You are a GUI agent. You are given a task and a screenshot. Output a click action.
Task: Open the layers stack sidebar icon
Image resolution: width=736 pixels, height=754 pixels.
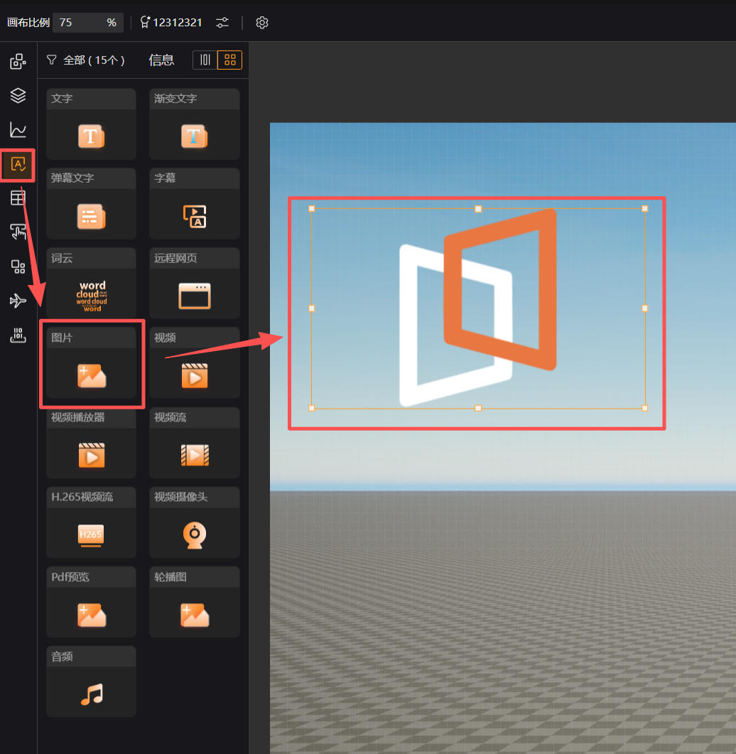tap(18, 95)
